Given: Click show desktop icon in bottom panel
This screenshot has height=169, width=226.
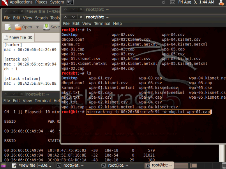Looking at the screenshot, I should click(4, 166).
